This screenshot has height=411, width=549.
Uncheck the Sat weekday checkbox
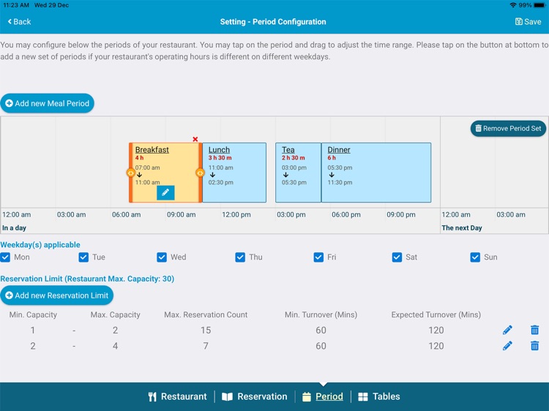point(397,257)
